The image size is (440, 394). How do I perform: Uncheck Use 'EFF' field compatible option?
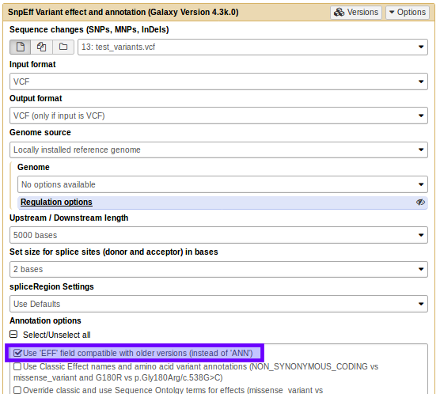(x=17, y=353)
